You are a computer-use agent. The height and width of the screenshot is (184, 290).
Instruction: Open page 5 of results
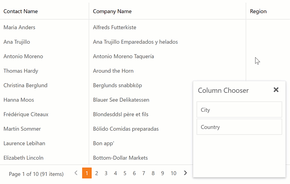pos(125,174)
